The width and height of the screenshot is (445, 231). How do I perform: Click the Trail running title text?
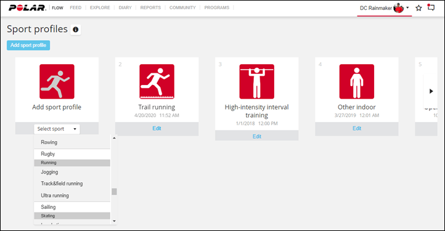pos(157,107)
